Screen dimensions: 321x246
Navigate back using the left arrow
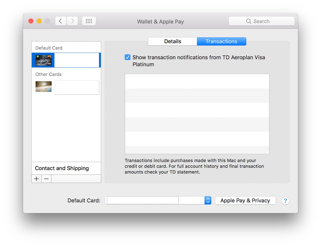pos(61,21)
